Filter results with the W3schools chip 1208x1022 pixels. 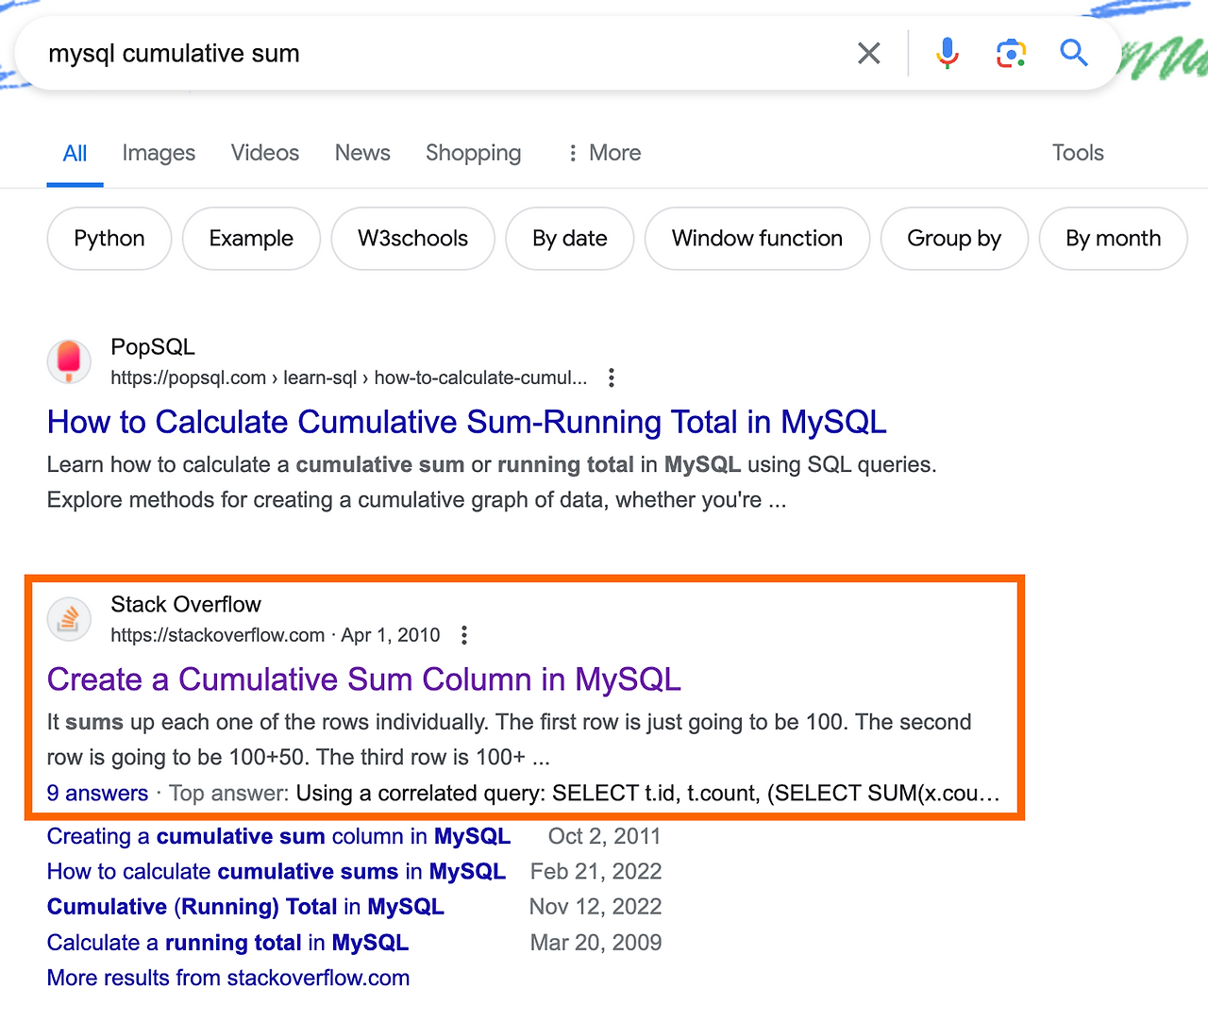click(412, 239)
